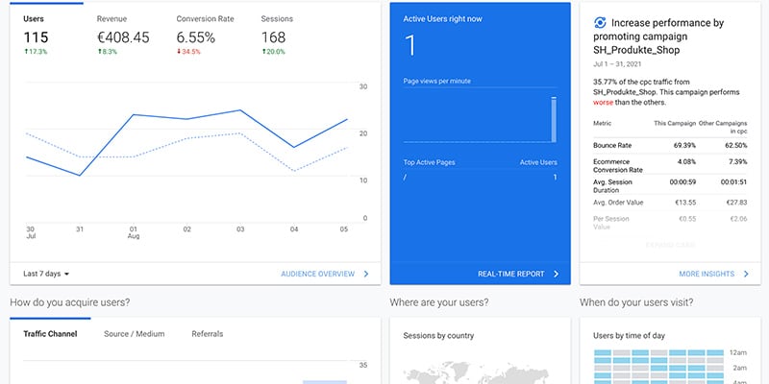This screenshot has height=384, width=769.
Task: Click the 6.55% conversion rate figure
Action: coord(196,37)
